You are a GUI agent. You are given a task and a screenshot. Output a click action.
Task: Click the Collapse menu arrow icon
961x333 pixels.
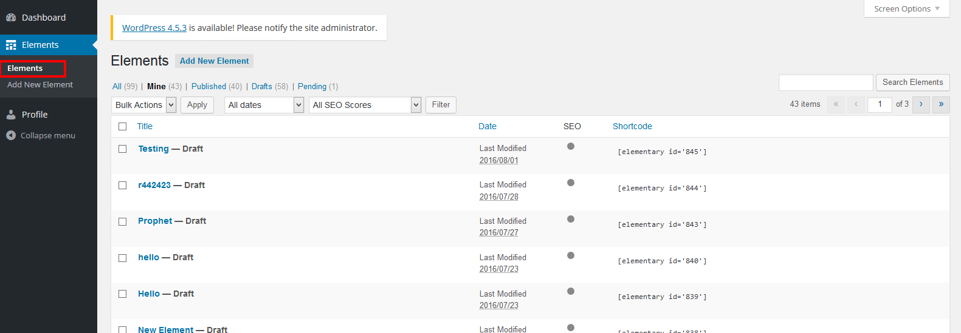11,135
